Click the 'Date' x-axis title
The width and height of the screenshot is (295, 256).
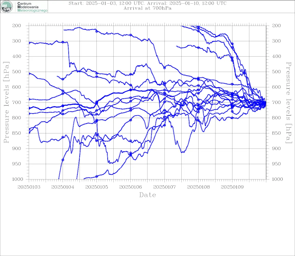[147, 195]
